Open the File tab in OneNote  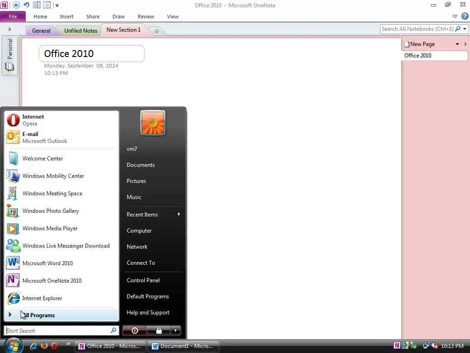(x=13, y=17)
